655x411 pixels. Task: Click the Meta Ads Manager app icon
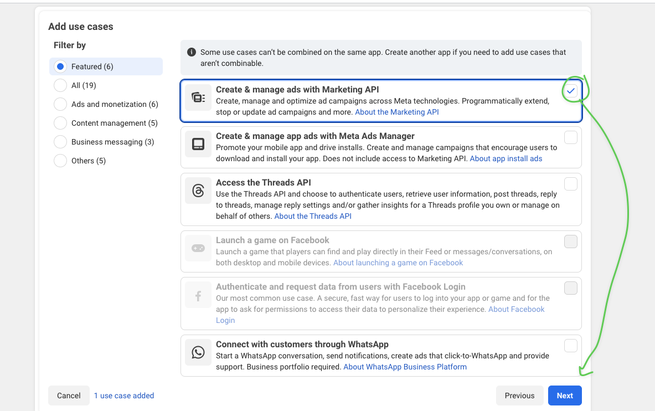click(x=198, y=144)
